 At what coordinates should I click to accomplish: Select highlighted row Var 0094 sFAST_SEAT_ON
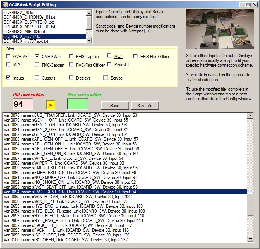[x=125, y=192]
